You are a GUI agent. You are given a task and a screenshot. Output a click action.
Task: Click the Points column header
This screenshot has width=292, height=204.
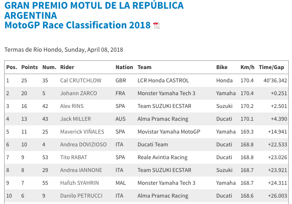point(29,67)
